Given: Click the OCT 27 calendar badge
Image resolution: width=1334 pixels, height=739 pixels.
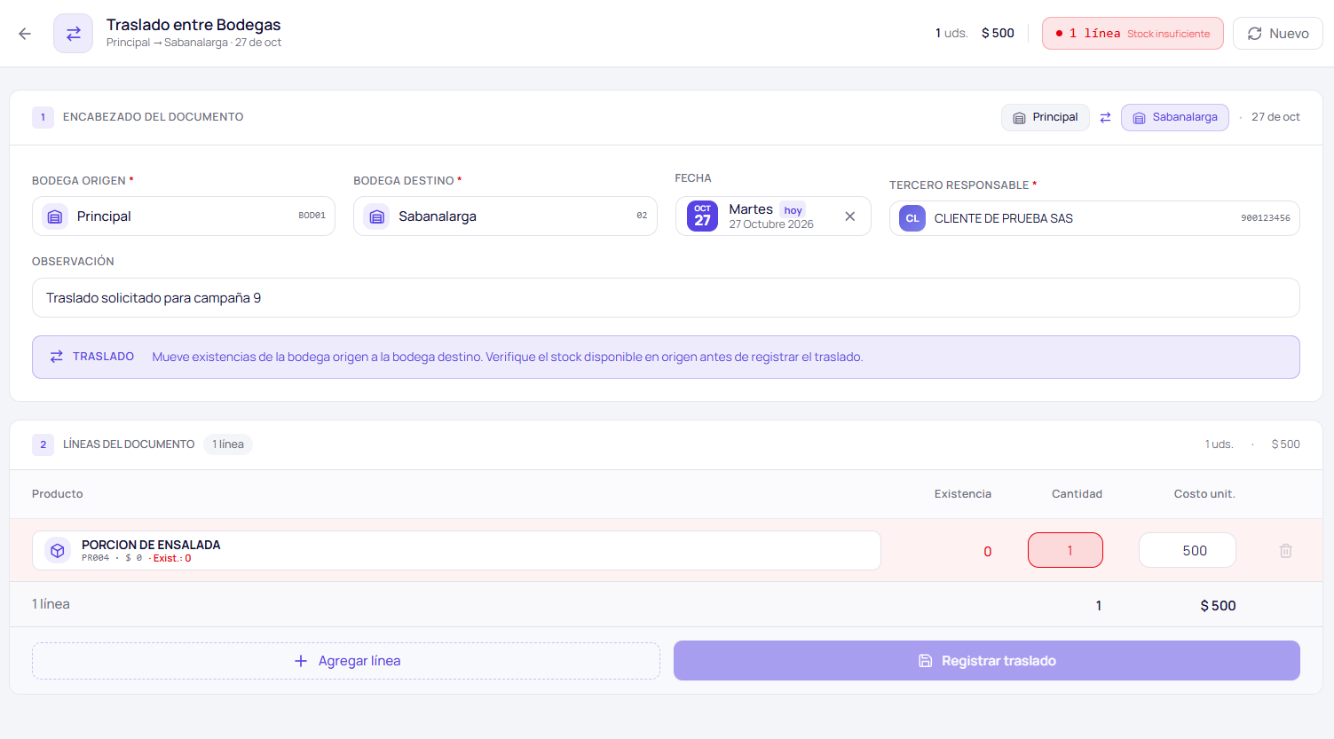Looking at the screenshot, I should [x=702, y=216].
